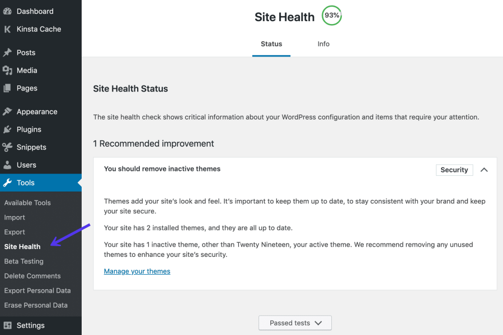Expand the Passed tests dropdown

pos(295,323)
